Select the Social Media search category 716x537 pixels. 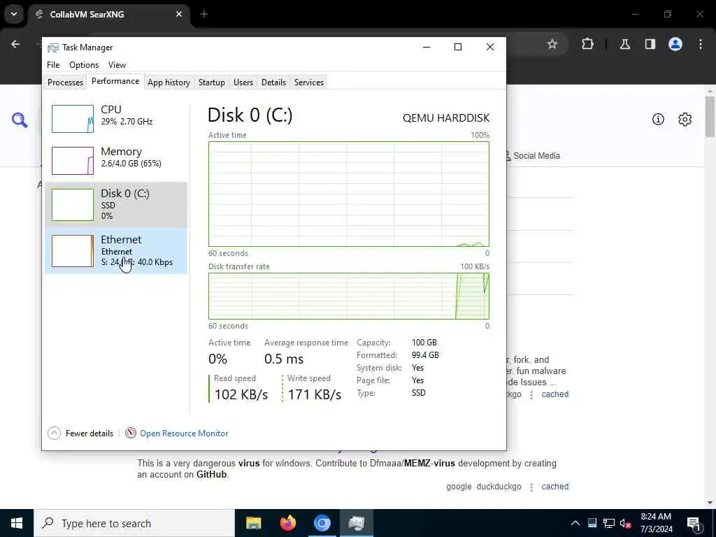pyautogui.click(x=533, y=156)
